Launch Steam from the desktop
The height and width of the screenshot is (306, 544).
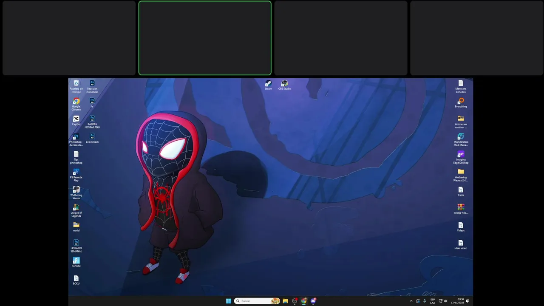268,85
